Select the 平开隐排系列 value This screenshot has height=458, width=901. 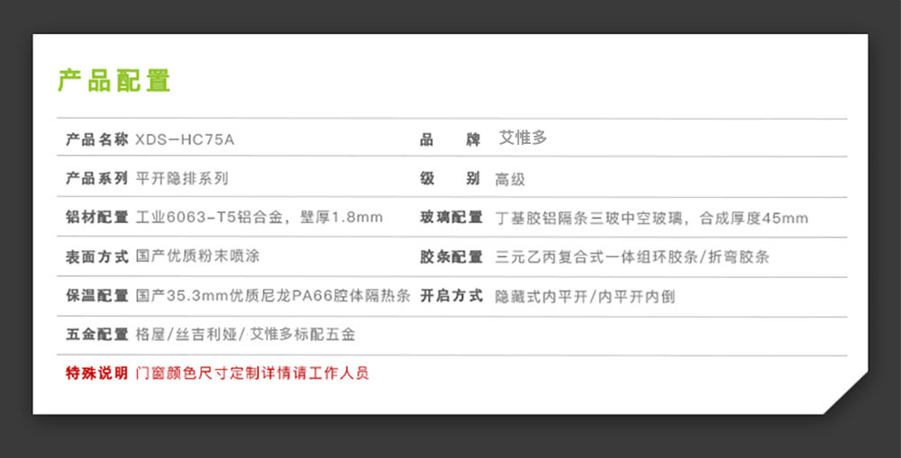(182, 178)
